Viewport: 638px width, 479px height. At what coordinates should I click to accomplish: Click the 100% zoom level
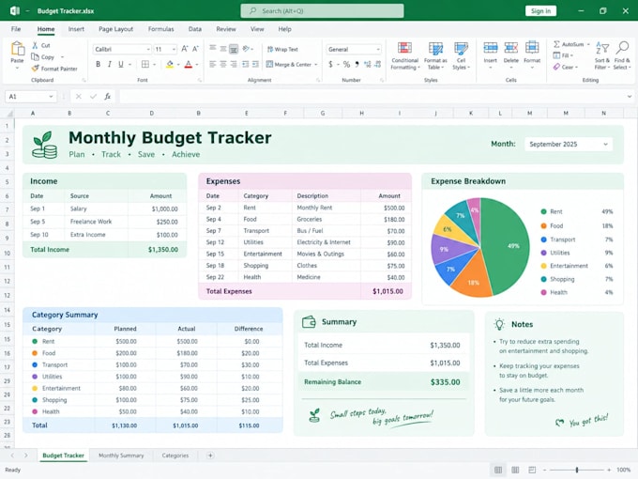pos(623,470)
